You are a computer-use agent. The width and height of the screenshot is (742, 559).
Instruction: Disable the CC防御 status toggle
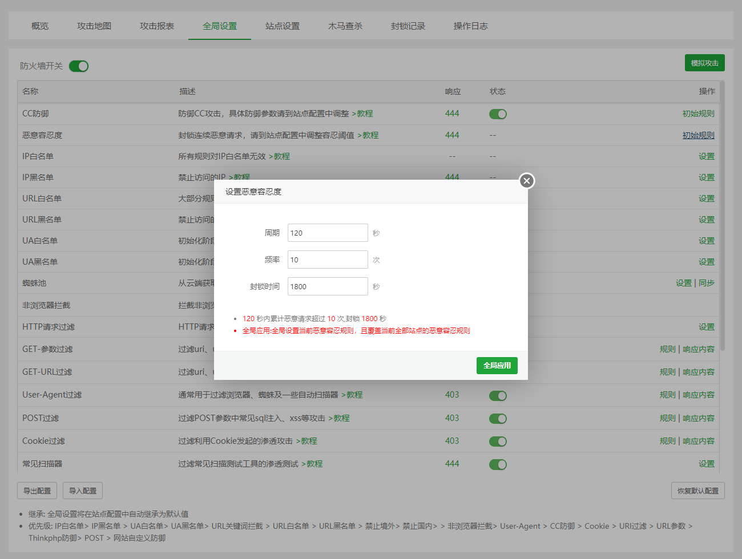pyautogui.click(x=498, y=114)
